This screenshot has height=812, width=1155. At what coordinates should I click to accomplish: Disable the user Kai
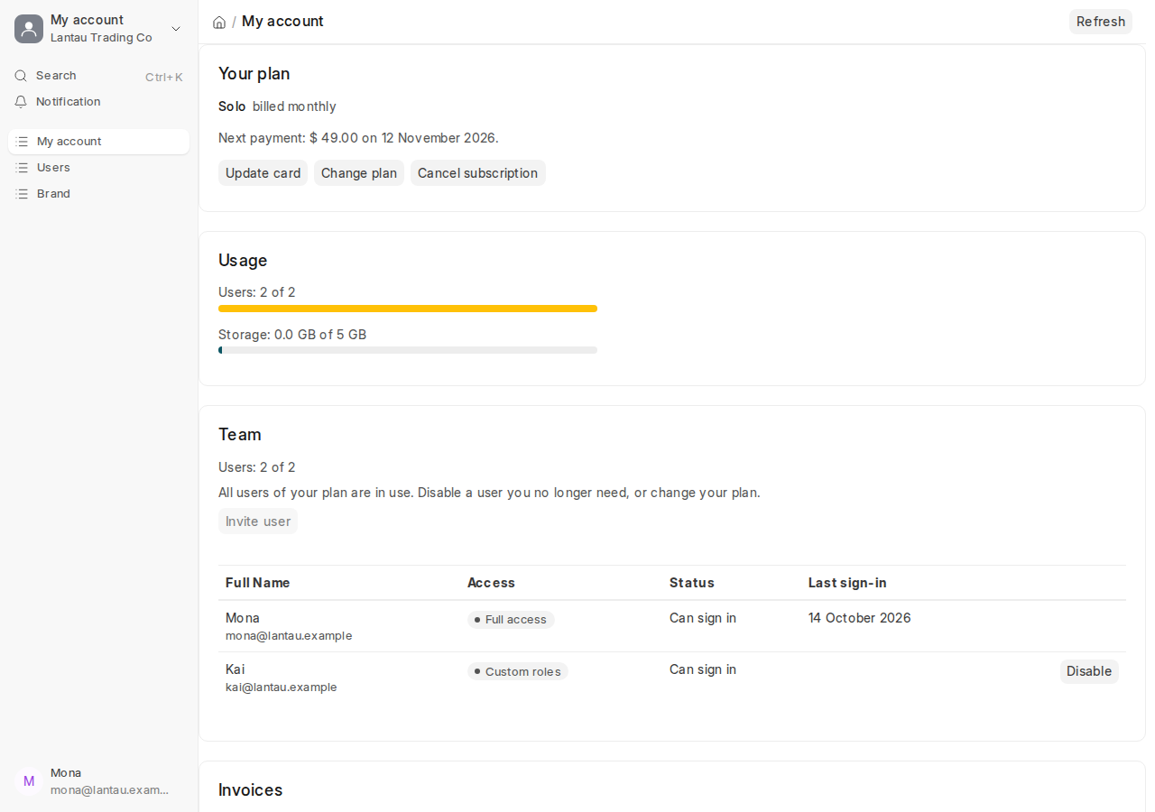[x=1089, y=671]
